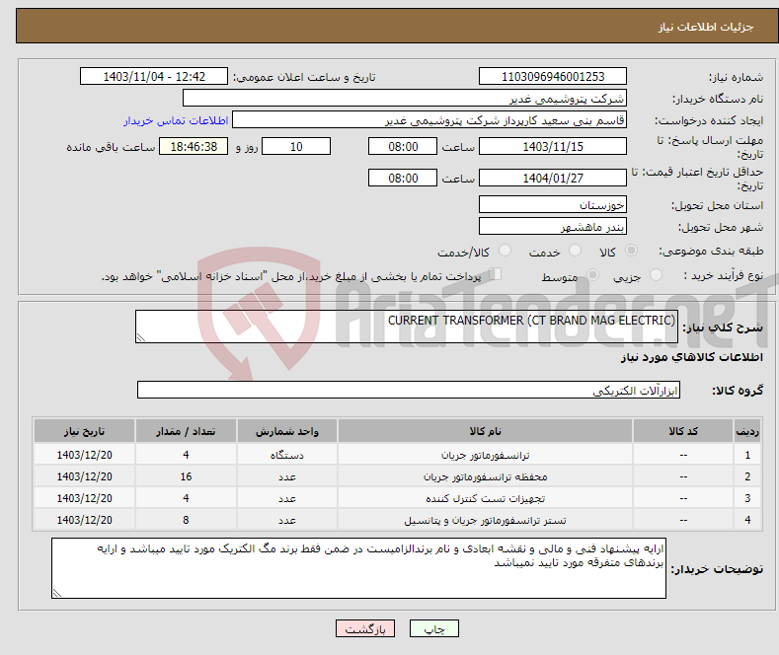Viewport: 779px width, 655px height.
Task: Click the row number 3 cell
Action: [x=747, y=498]
